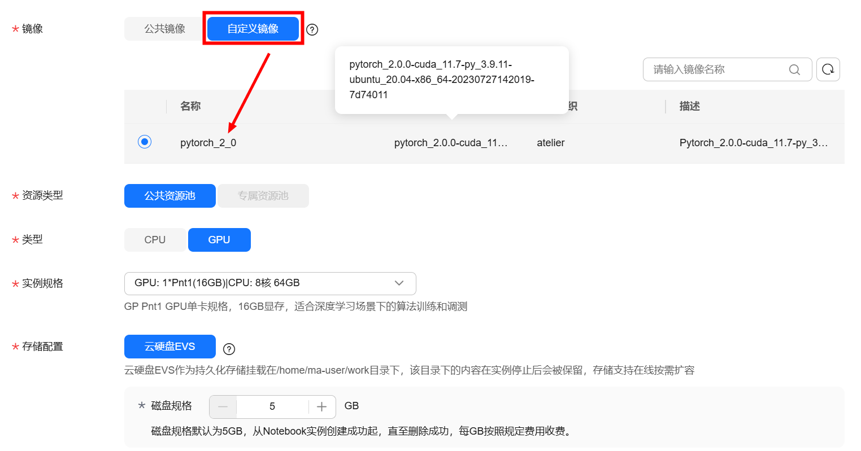Image resolution: width=861 pixels, height=451 pixels.
Task: Click chevron arrow in instance spec dropdown
Action: pos(399,283)
